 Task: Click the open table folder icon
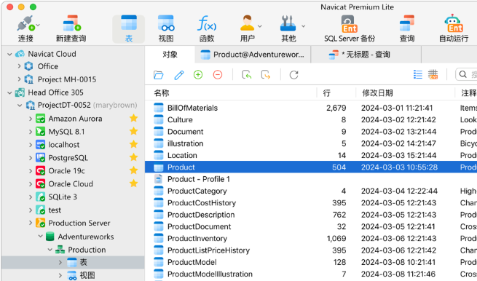pyautogui.click(x=159, y=75)
